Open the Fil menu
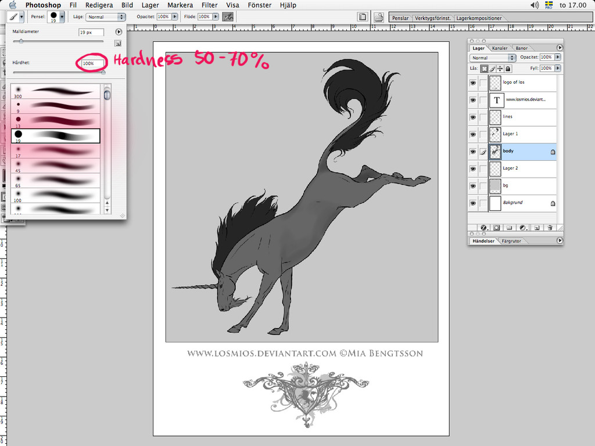 coord(73,5)
